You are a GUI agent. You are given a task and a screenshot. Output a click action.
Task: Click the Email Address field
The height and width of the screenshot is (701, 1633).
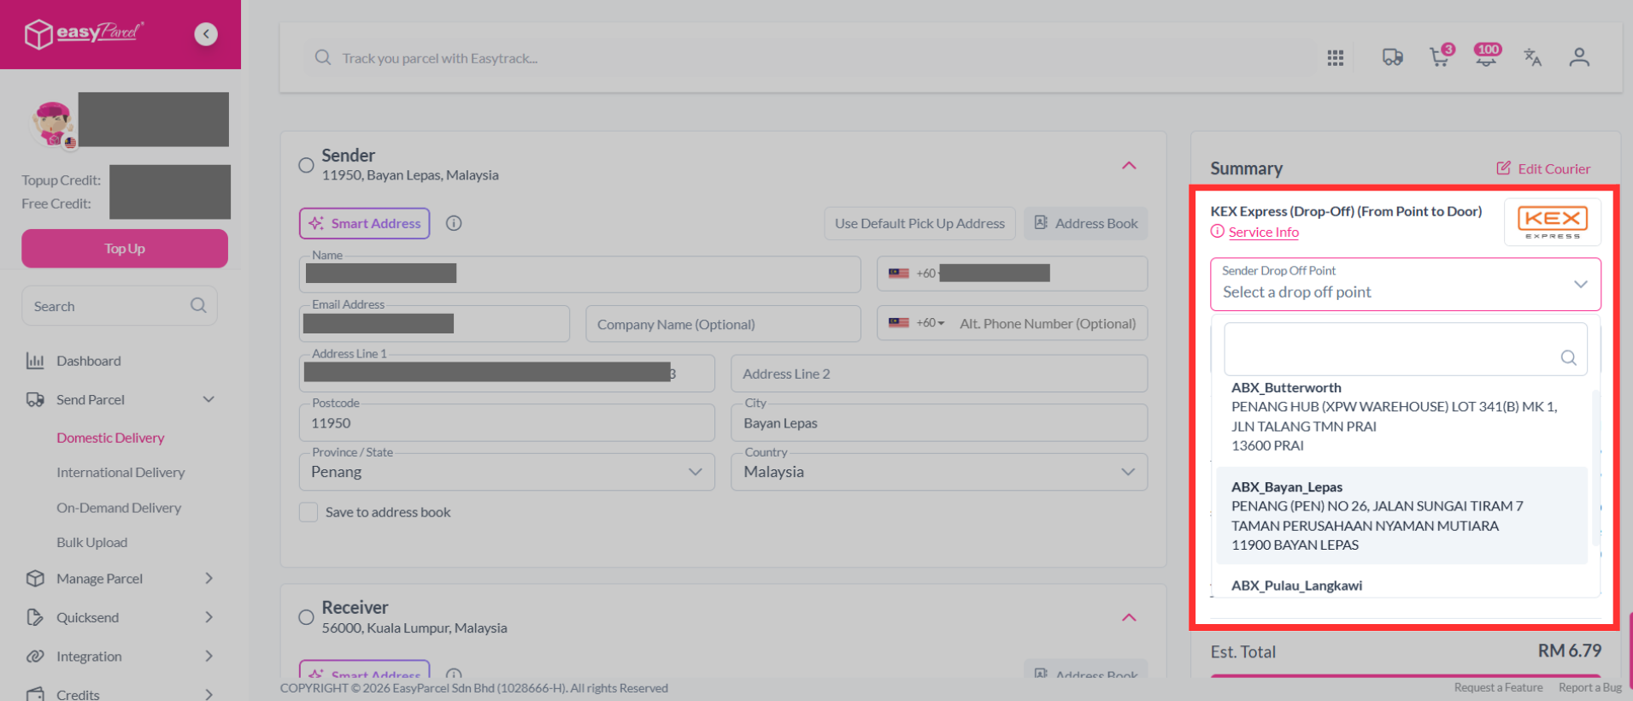(x=434, y=324)
